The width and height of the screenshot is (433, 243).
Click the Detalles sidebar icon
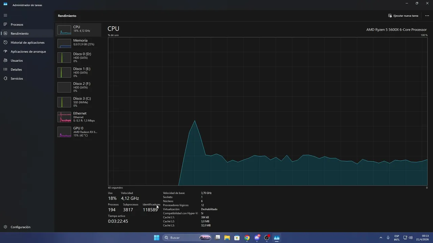[x=5, y=70]
